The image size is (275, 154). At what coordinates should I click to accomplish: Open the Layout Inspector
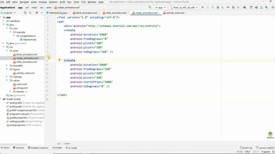266,148
